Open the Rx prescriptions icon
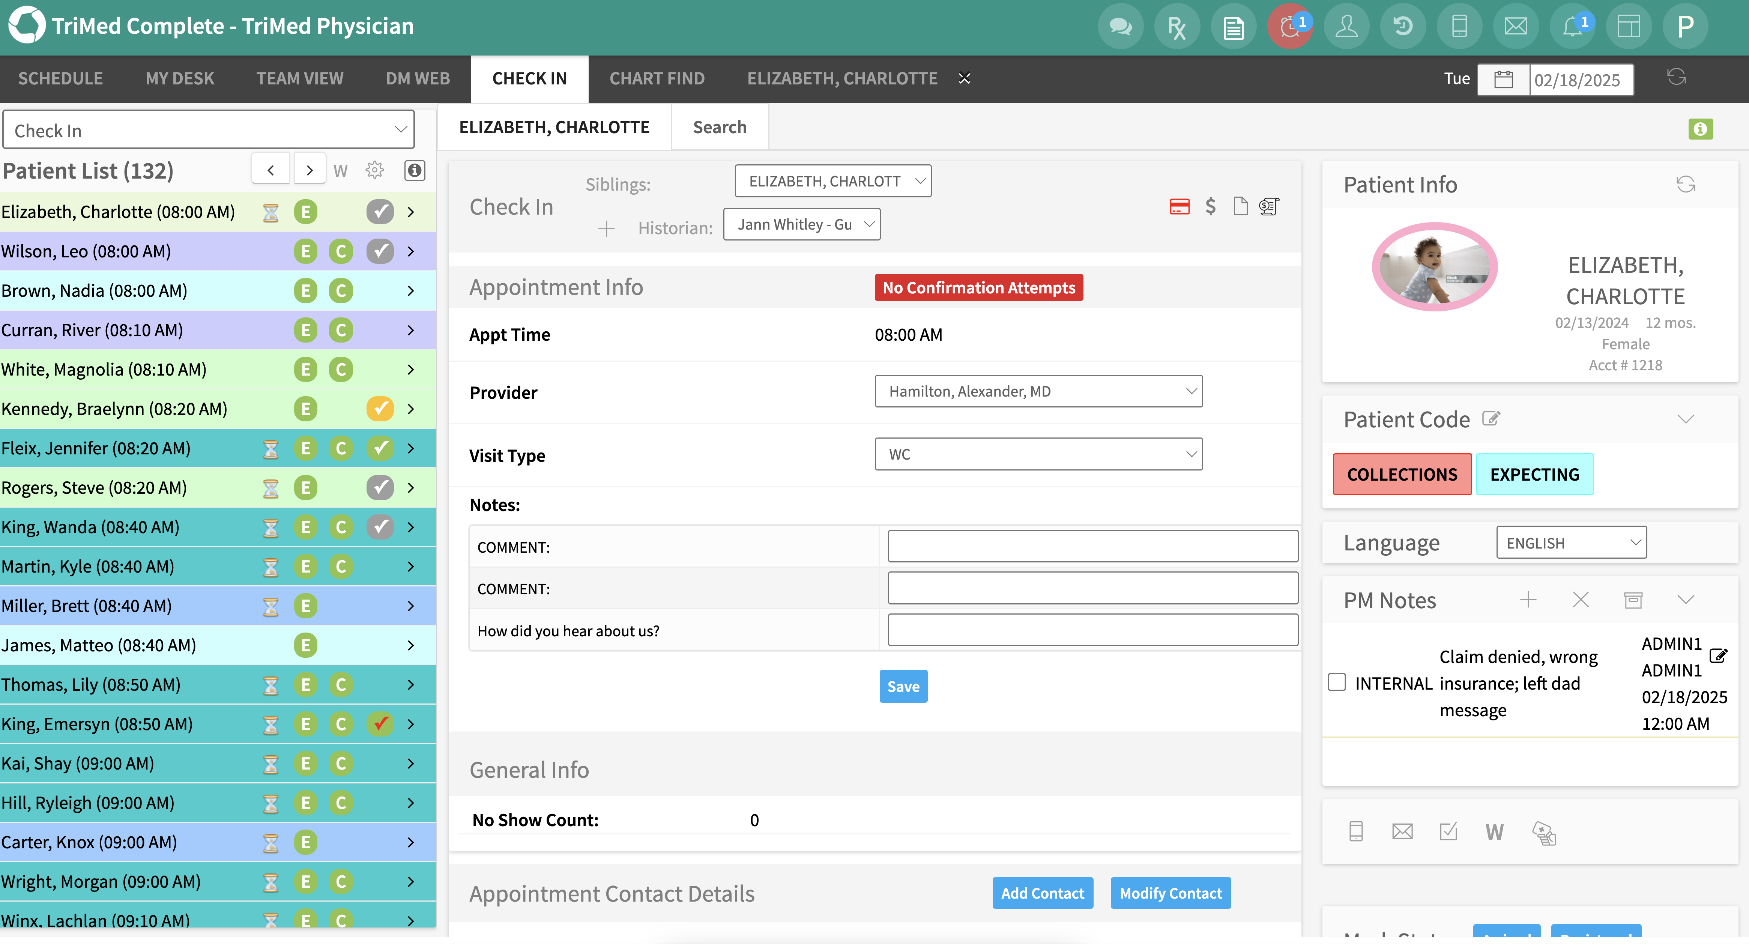Viewport: 1749px width, 944px height. [x=1177, y=26]
